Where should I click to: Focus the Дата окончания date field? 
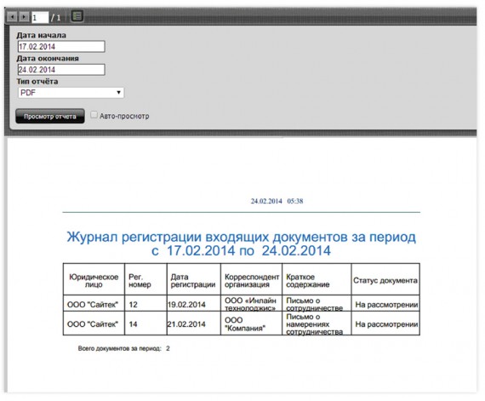[61, 70]
